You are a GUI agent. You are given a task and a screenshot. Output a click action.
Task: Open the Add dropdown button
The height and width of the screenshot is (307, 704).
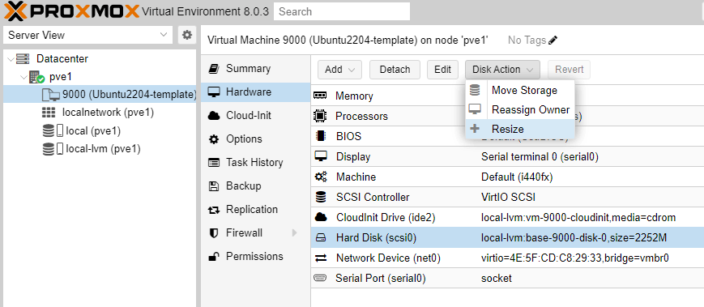pyautogui.click(x=340, y=70)
